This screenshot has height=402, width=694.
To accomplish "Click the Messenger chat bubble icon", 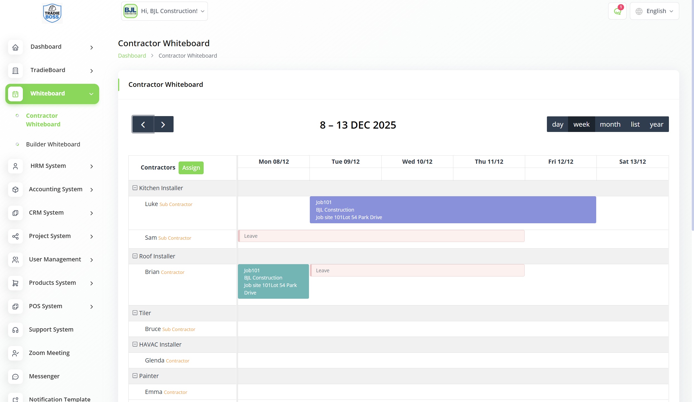I will (x=16, y=377).
